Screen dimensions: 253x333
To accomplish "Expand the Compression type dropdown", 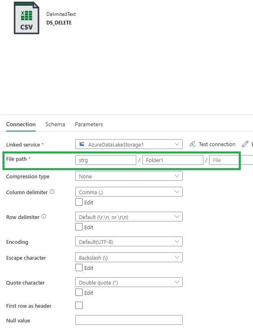I will click(x=129, y=176).
